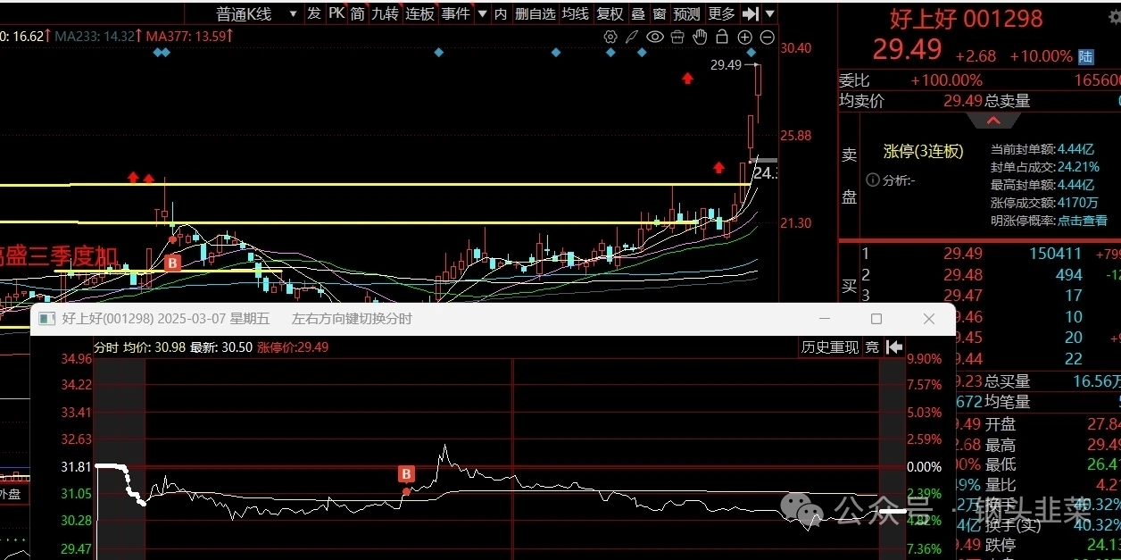Click the 简 toolbar button

358,13
